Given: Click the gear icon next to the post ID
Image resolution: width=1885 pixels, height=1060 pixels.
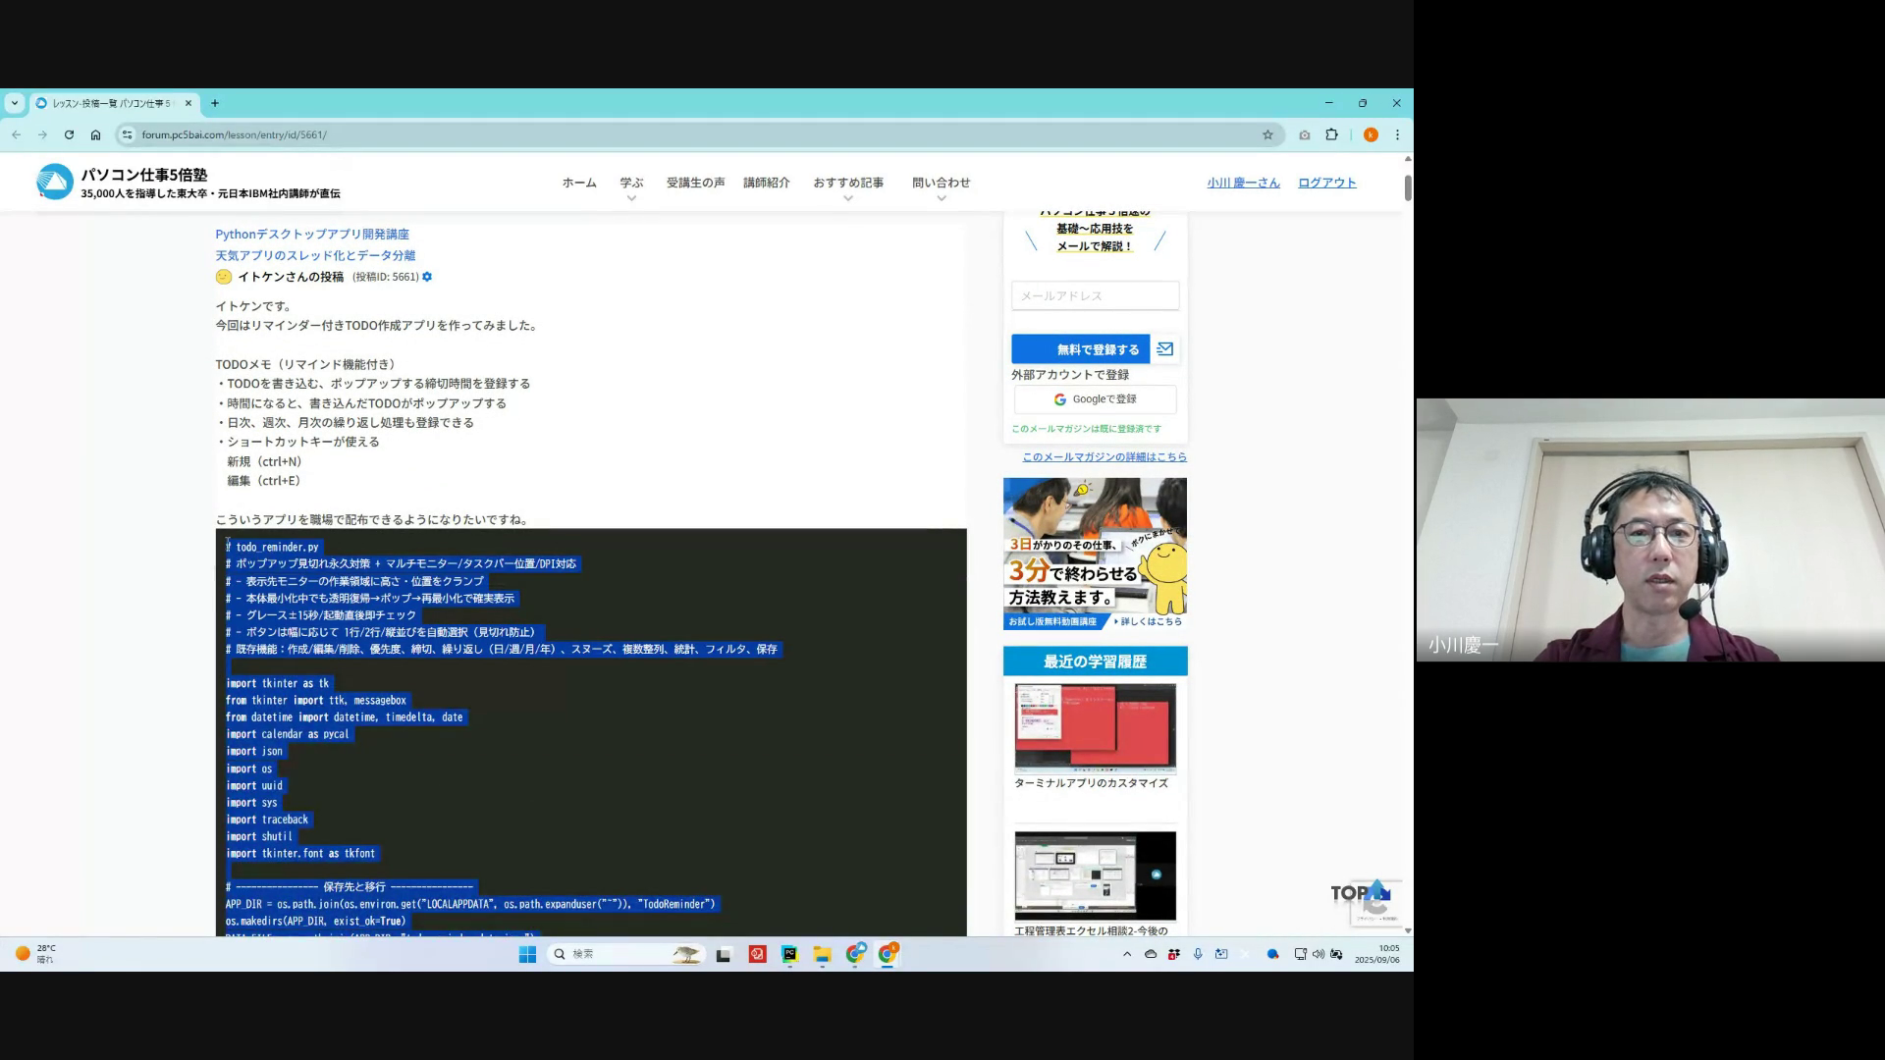Looking at the screenshot, I should pyautogui.click(x=427, y=277).
